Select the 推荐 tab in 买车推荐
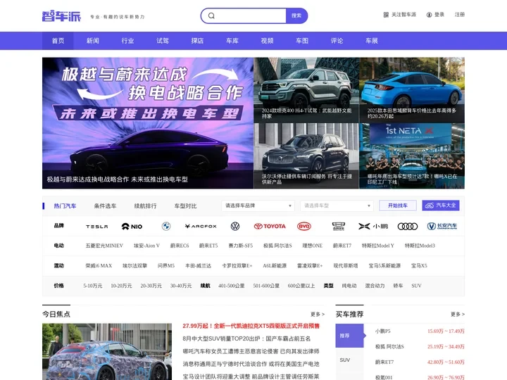 tap(349, 336)
